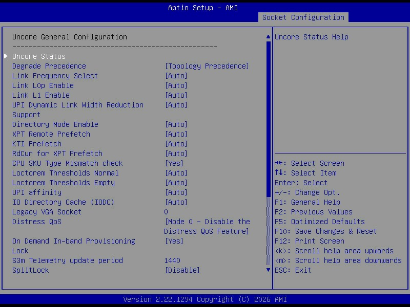Image resolution: width=410 pixels, height=307 pixels.
Task: Click the Select Item arrows hint
Action: click(305, 173)
